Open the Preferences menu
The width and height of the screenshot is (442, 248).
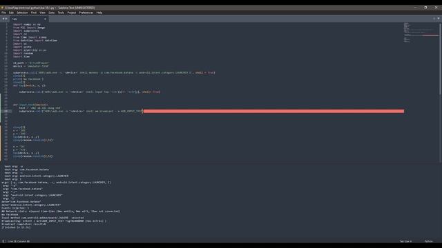click(x=86, y=12)
